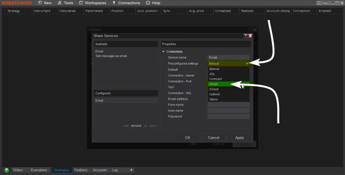Click Cancel in Share Services dialog
Screen dimensions: 345x175
[x=213, y=137]
